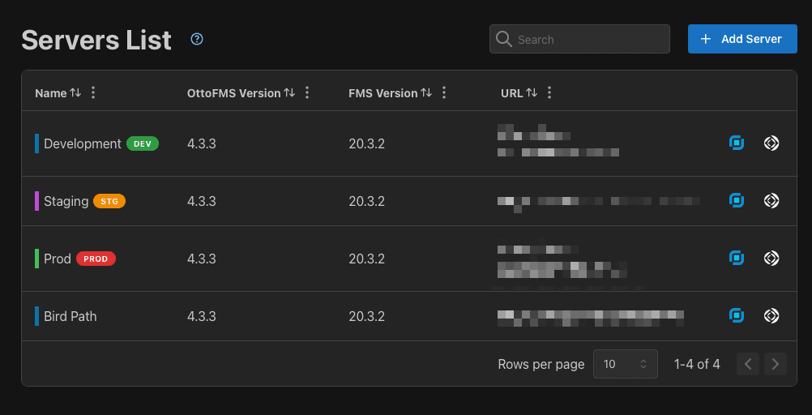This screenshot has height=415, width=812.
Task: Toggle sort on OttoFMS Version column
Action: point(289,93)
